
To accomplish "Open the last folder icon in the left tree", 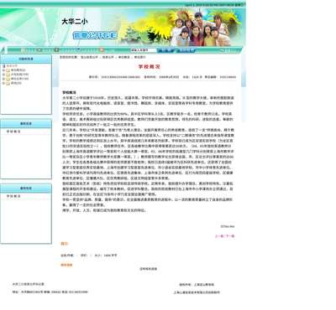I will (8, 83).
